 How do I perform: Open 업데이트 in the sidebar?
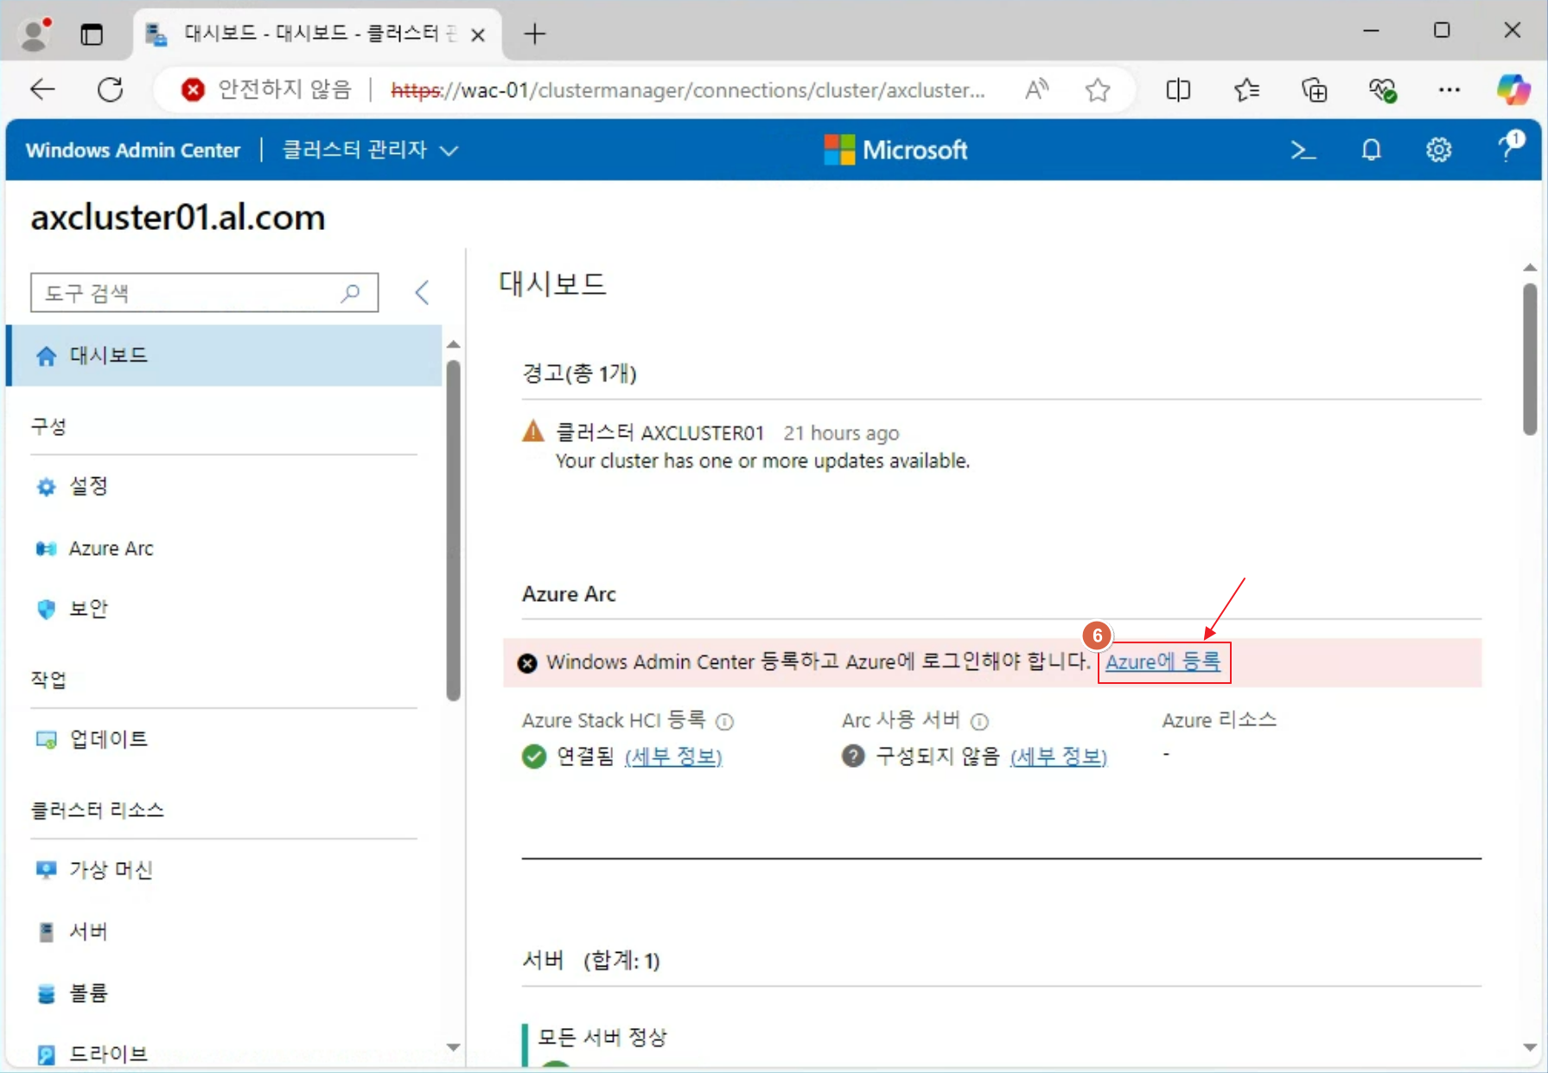[x=225, y=739]
